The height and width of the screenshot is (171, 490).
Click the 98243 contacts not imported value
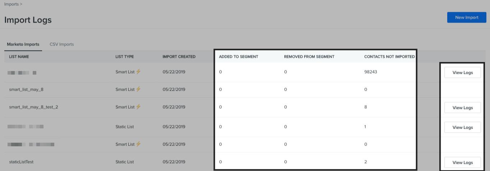pyautogui.click(x=371, y=72)
